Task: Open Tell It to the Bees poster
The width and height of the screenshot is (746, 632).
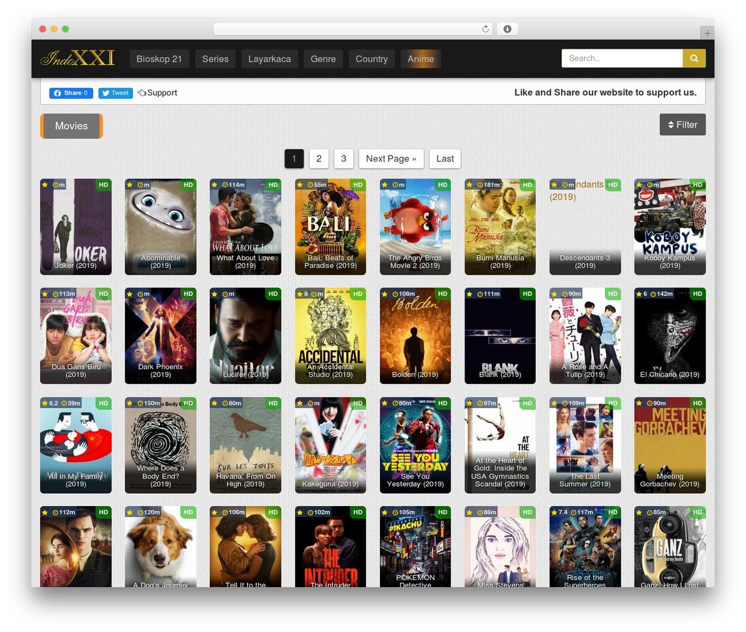Action: tap(245, 547)
